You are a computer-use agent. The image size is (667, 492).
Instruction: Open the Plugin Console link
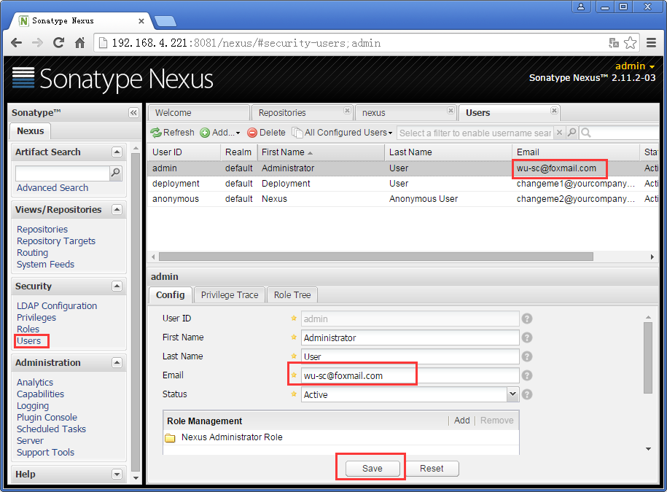(47, 418)
